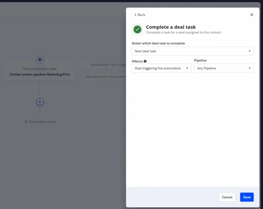Click the 'Complete a deal task' heading
Screen dimensions: 263x209
tap(171, 27)
